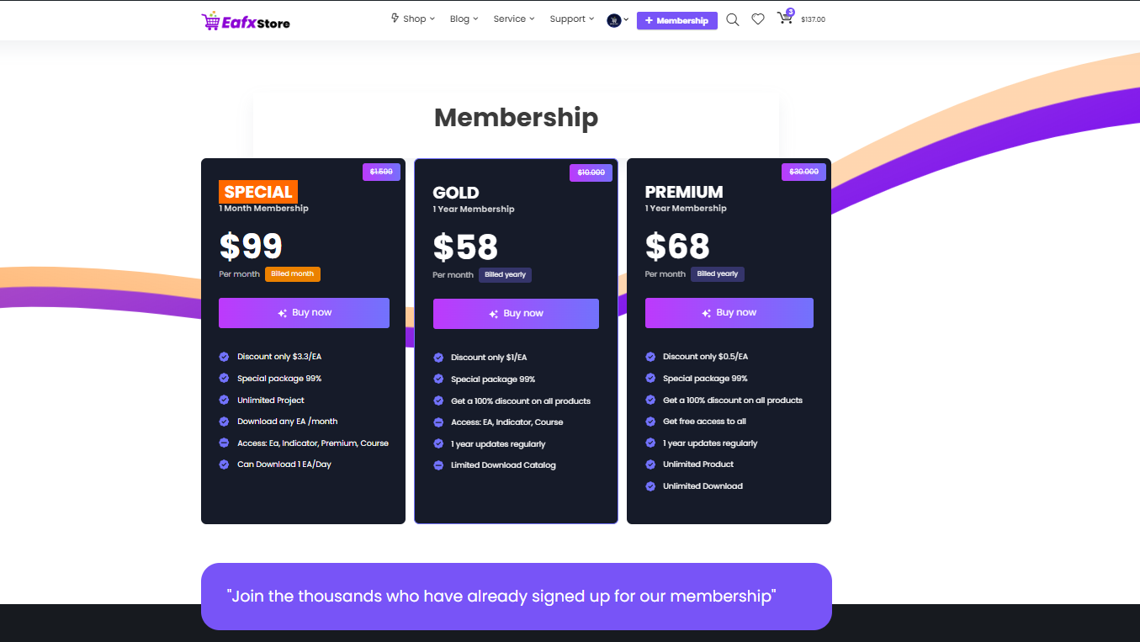
Task: Click the $137.00 cart total
Action: point(813,19)
